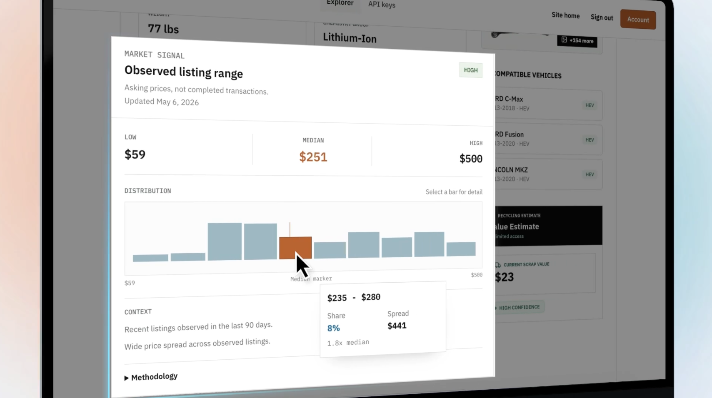Select the orange median distribution bar
This screenshot has height=398, width=712.
295,248
